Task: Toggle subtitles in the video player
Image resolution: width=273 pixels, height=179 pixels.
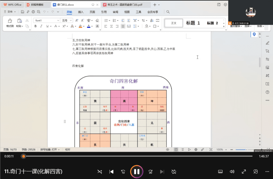Action: tap(220, 172)
